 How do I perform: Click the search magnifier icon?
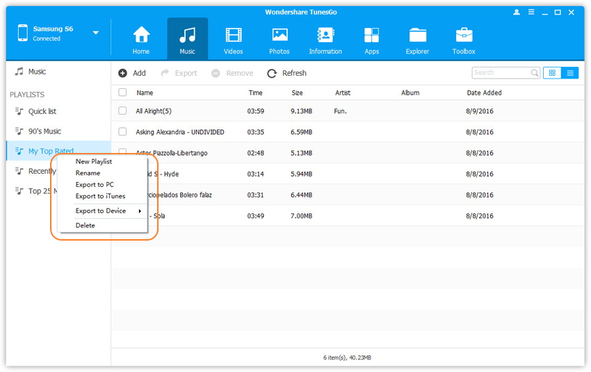point(535,73)
